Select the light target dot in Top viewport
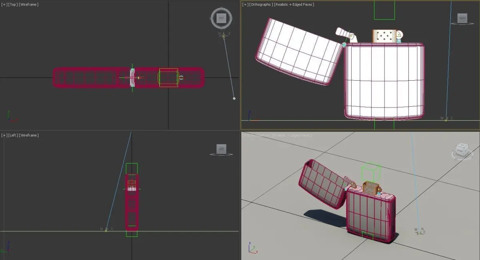This screenshot has height=260, width=480. (234, 98)
